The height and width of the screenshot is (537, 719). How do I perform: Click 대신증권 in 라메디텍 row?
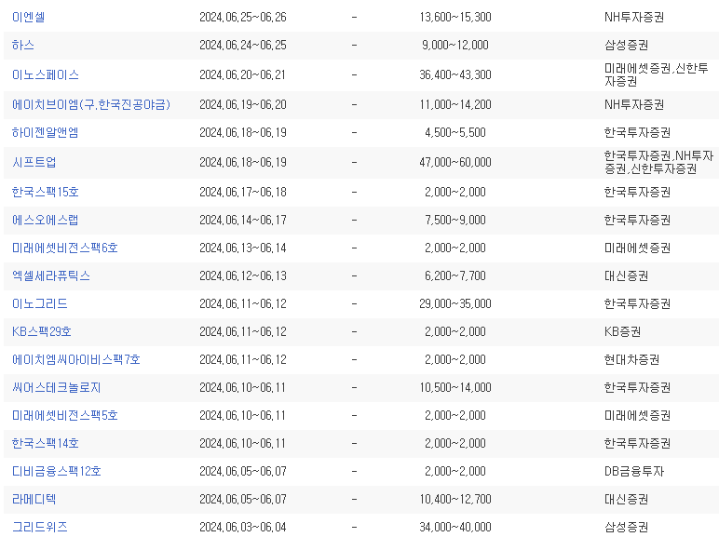pos(627,500)
